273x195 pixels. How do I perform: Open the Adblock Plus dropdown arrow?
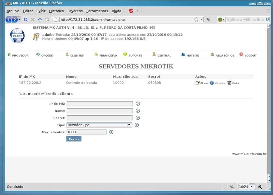point(137,11)
